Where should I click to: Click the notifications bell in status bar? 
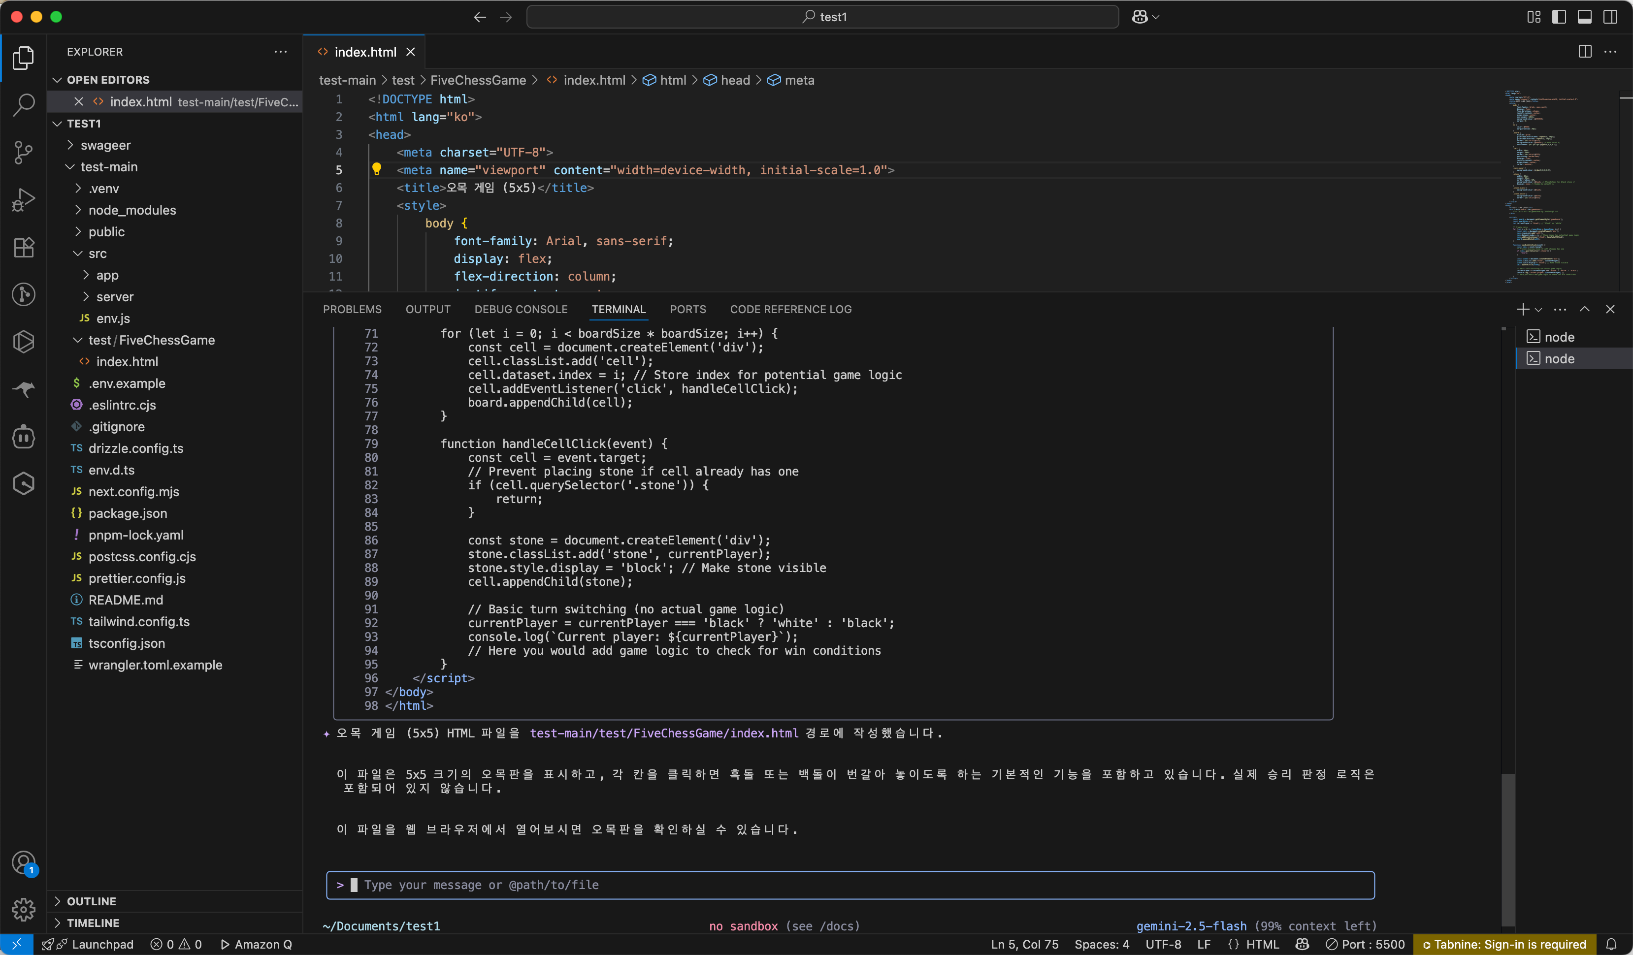click(1611, 944)
